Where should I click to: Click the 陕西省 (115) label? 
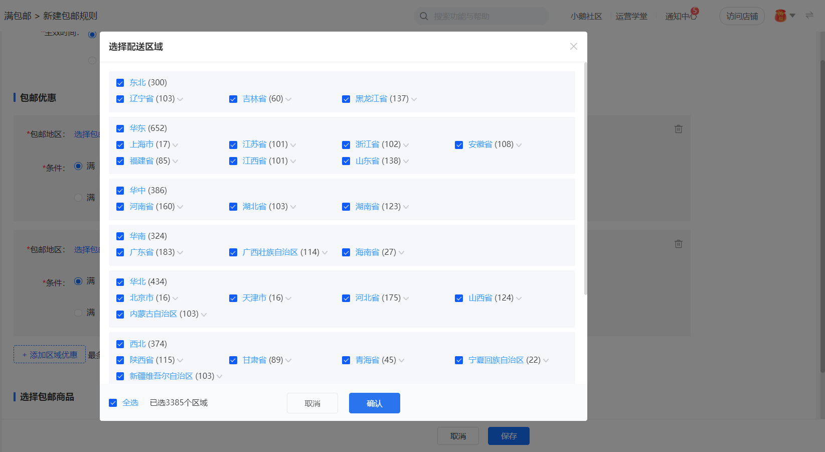[152, 360]
